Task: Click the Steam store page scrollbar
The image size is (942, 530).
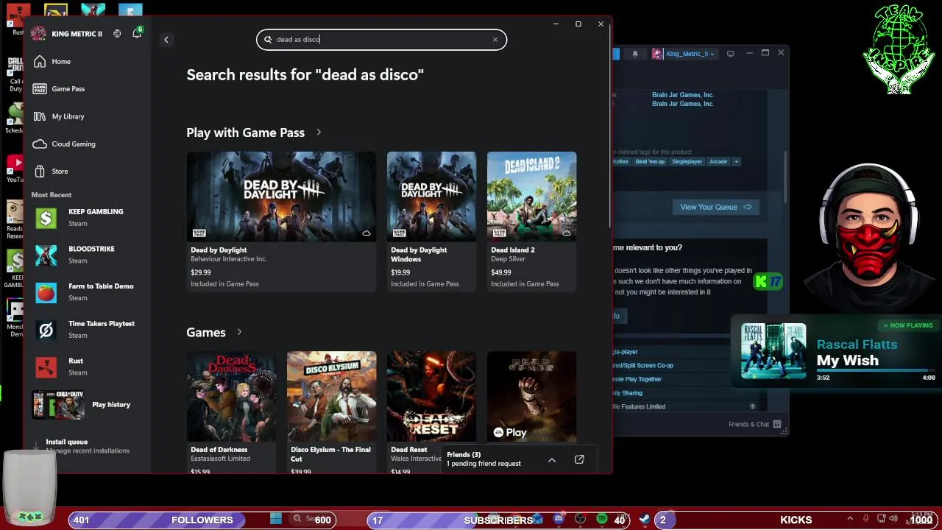Action: click(786, 177)
